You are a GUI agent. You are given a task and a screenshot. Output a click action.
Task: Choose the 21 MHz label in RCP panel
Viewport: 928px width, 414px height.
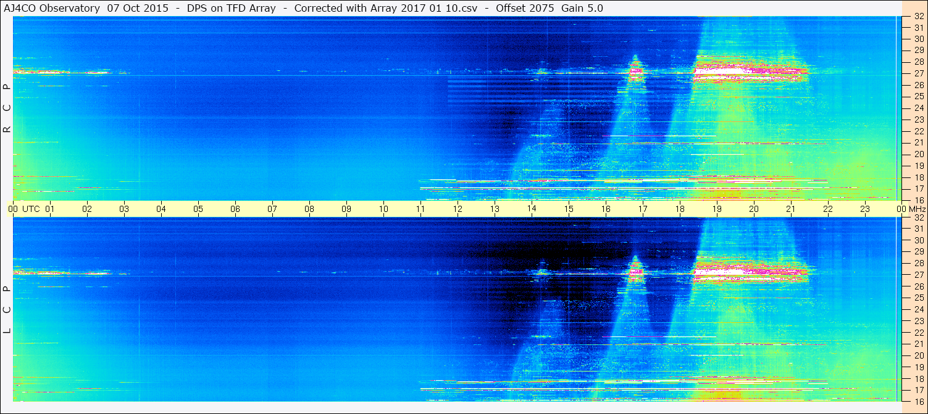point(918,142)
